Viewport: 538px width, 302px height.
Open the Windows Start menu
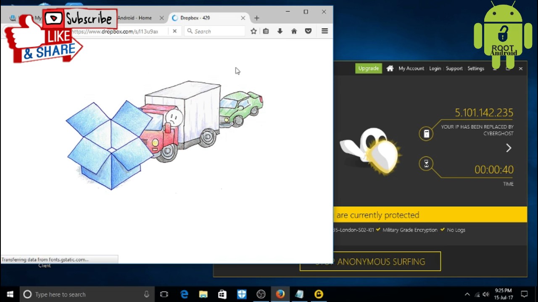[x=10, y=294]
